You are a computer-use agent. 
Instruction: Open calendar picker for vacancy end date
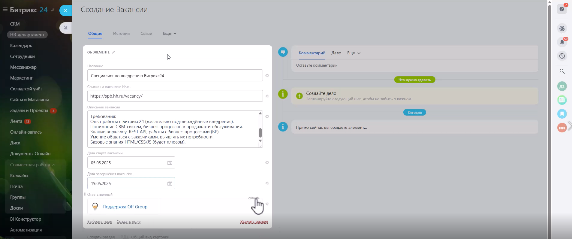tap(170, 183)
